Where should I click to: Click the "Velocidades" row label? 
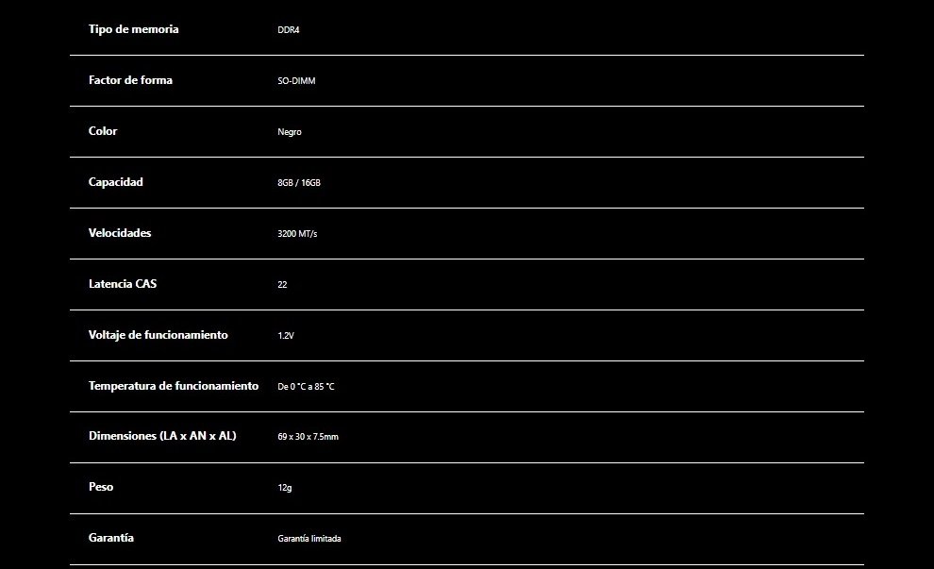(x=120, y=233)
